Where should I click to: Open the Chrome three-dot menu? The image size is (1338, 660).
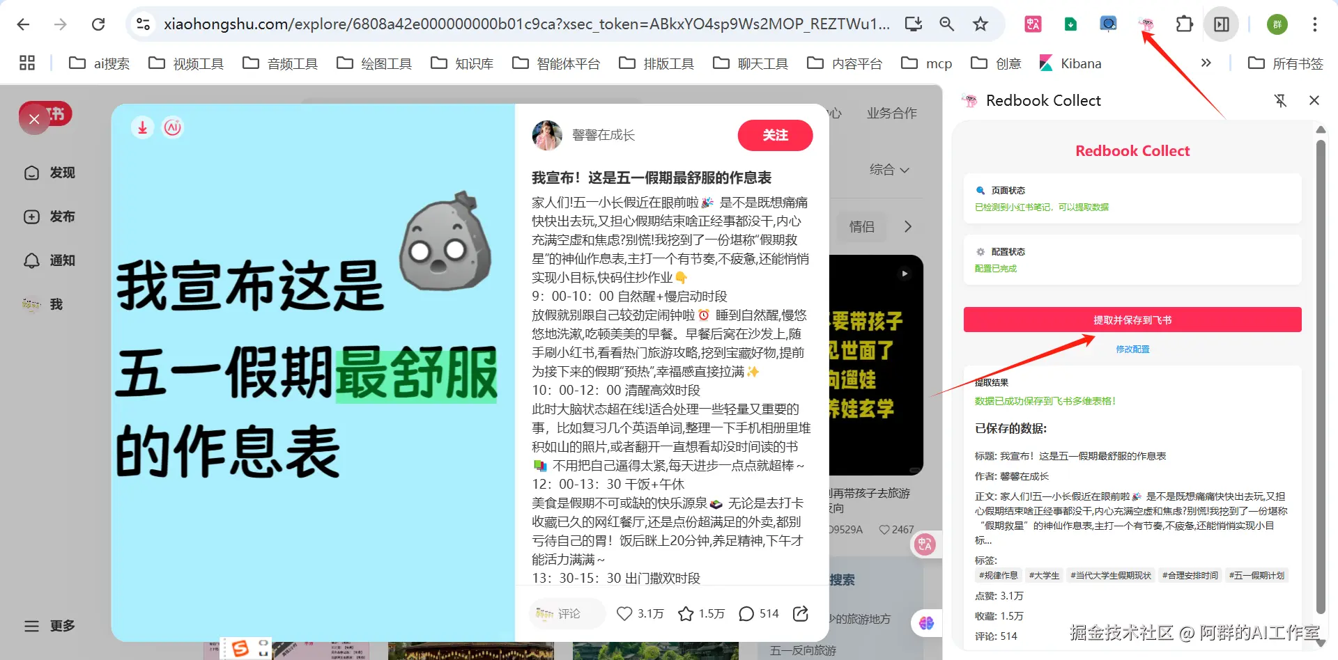click(1314, 24)
